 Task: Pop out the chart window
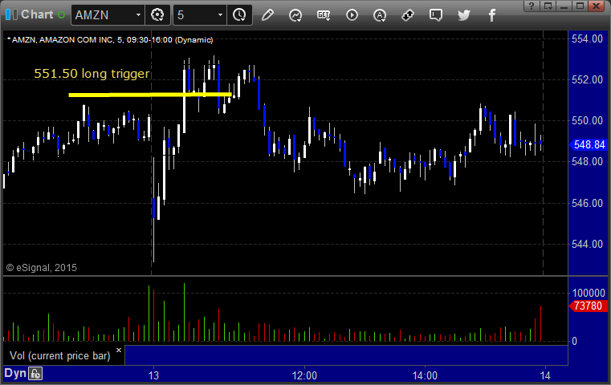click(x=548, y=6)
